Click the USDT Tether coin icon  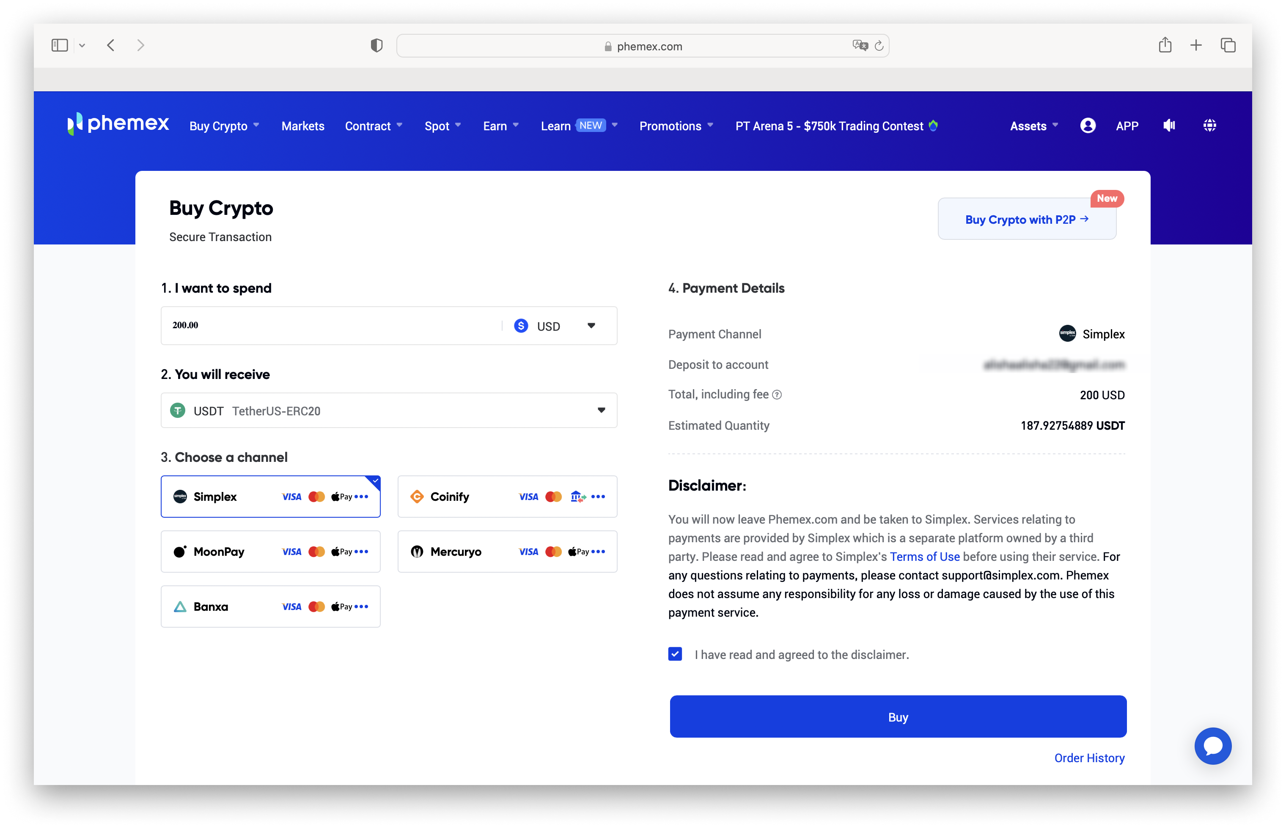(178, 411)
